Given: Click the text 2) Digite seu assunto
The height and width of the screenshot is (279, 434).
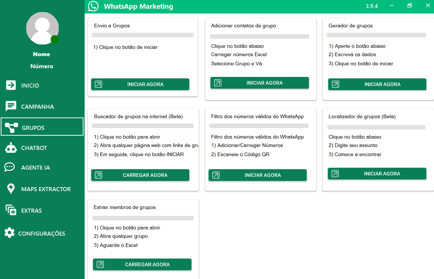Looking at the screenshot, I should tap(353, 145).
